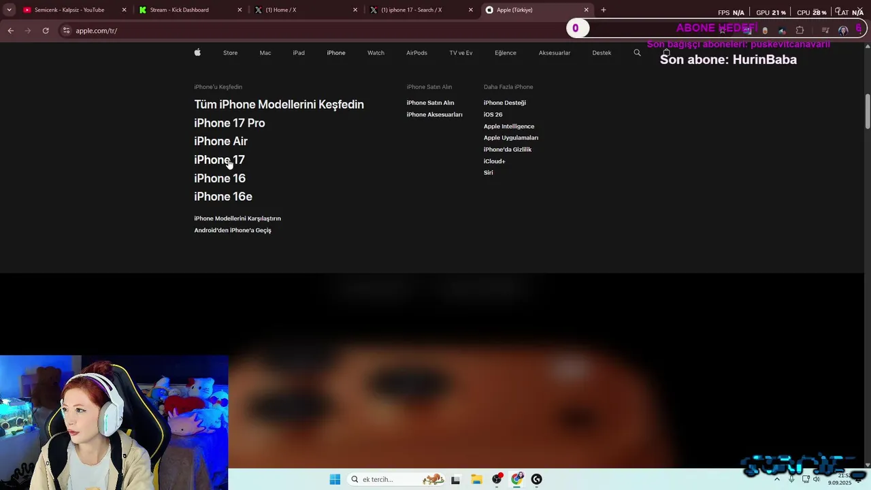Open the Chrome extensions puzzle icon
871x490 pixels.
click(800, 31)
